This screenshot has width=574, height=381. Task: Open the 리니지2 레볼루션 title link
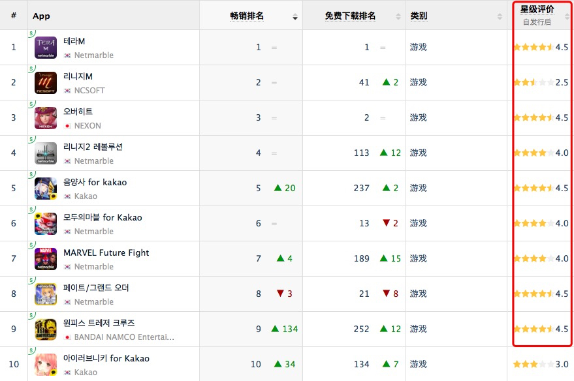pos(93,147)
